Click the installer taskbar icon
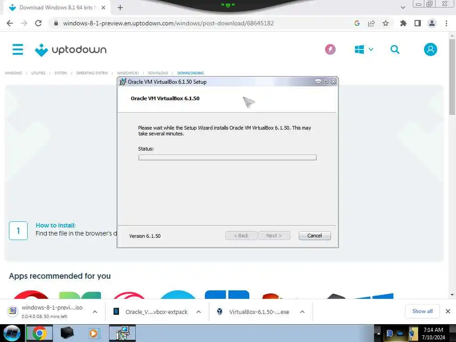 [x=122, y=333]
